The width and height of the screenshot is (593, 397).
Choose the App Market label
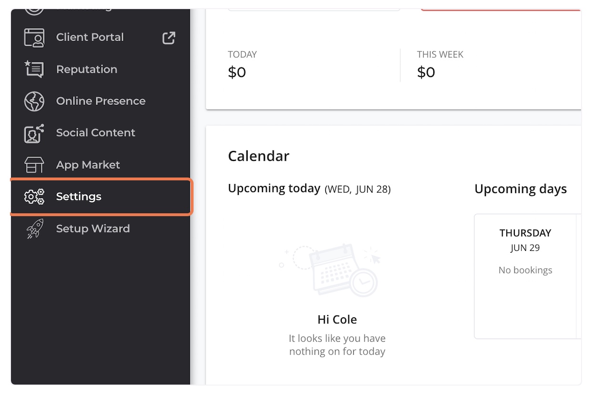[88, 165]
